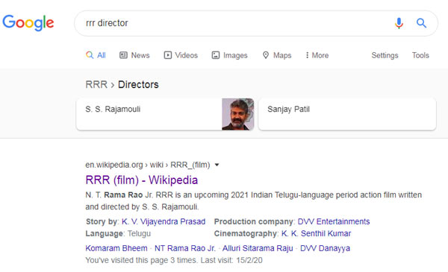448x272 pixels.
Task: Click the Directors heading
Action: click(x=138, y=84)
